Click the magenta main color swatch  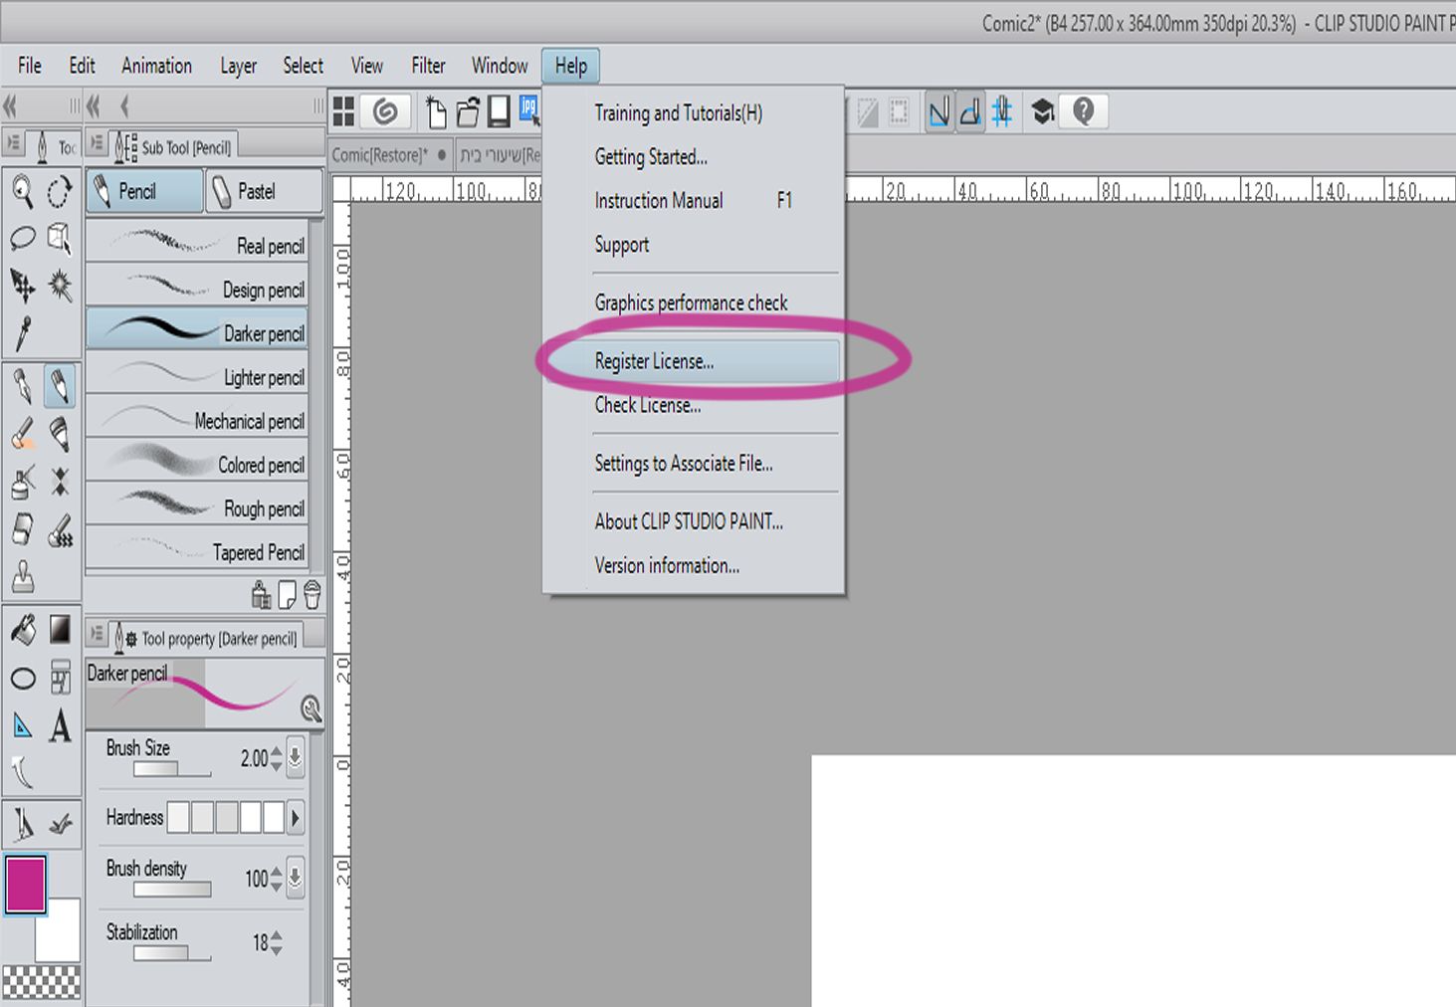pyautogui.click(x=25, y=884)
